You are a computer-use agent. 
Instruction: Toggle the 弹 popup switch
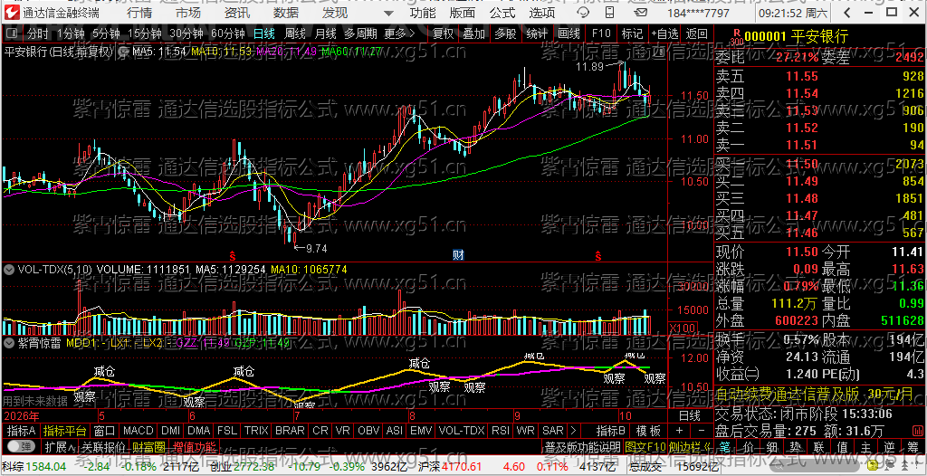pos(20,446)
